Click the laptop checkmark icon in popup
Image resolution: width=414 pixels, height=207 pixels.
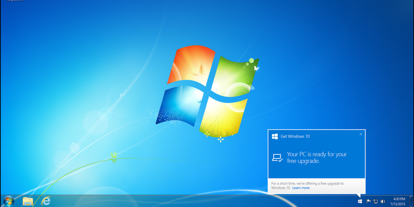277,158
